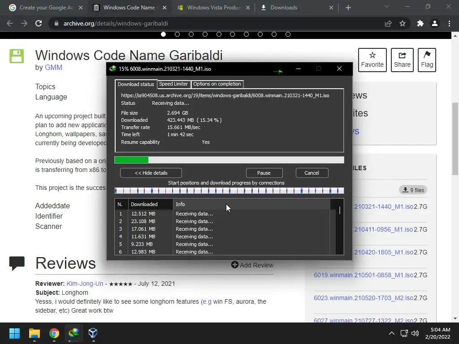459x344 pixels.
Task: Open the tab search chevron in Chrome
Action: pos(387,6)
